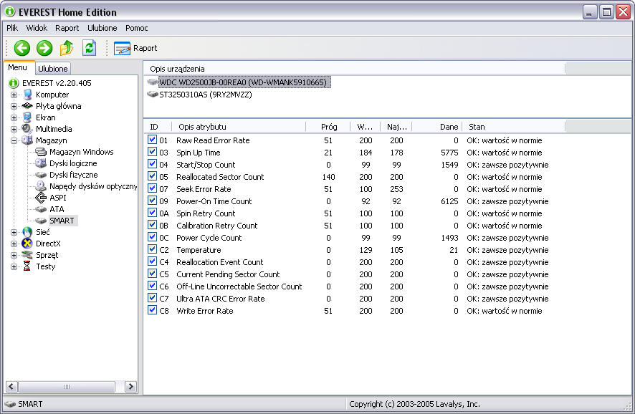Screen dimensions: 635x414
Task: Select the ST3250310AS drive icon
Action: pyautogui.click(x=152, y=95)
